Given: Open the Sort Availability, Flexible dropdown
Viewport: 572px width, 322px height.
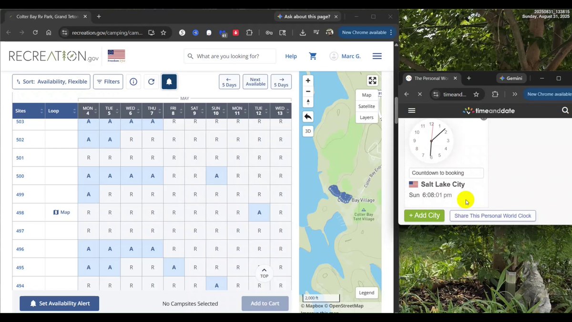Looking at the screenshot, I should [x=51, y=82].
